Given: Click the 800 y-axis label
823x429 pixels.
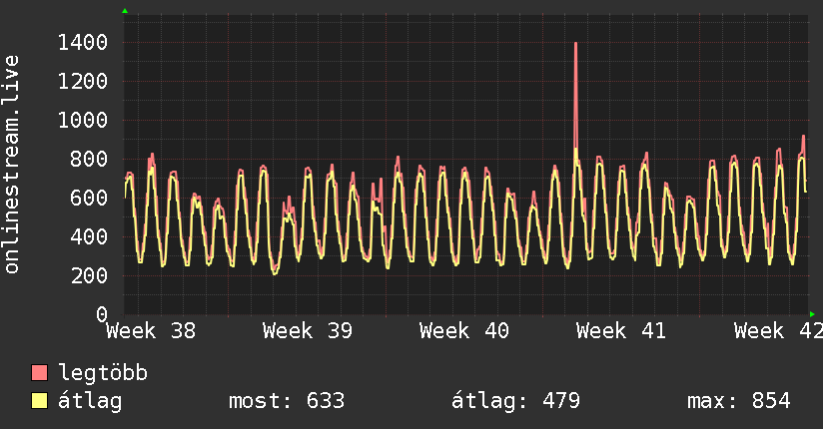Looking at the screenshot, I should pyautogui.click(x=89, y=159).
